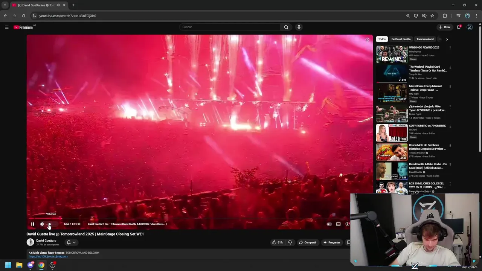Open the tab search dropdown arrow
The image size is (482, 271).
tap(5, 5)
